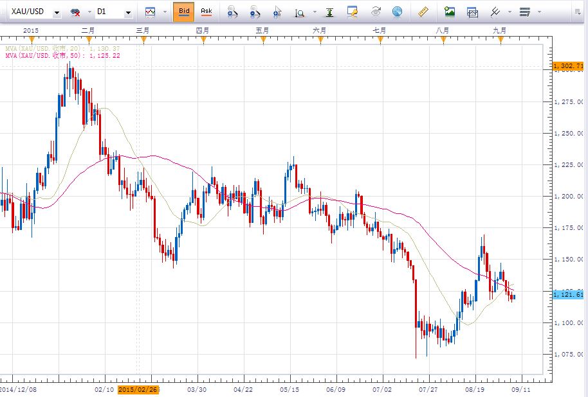Viewport: 588px width, 397px height.
Task: Toggle the Ask price display
Action: coord(206,12)
